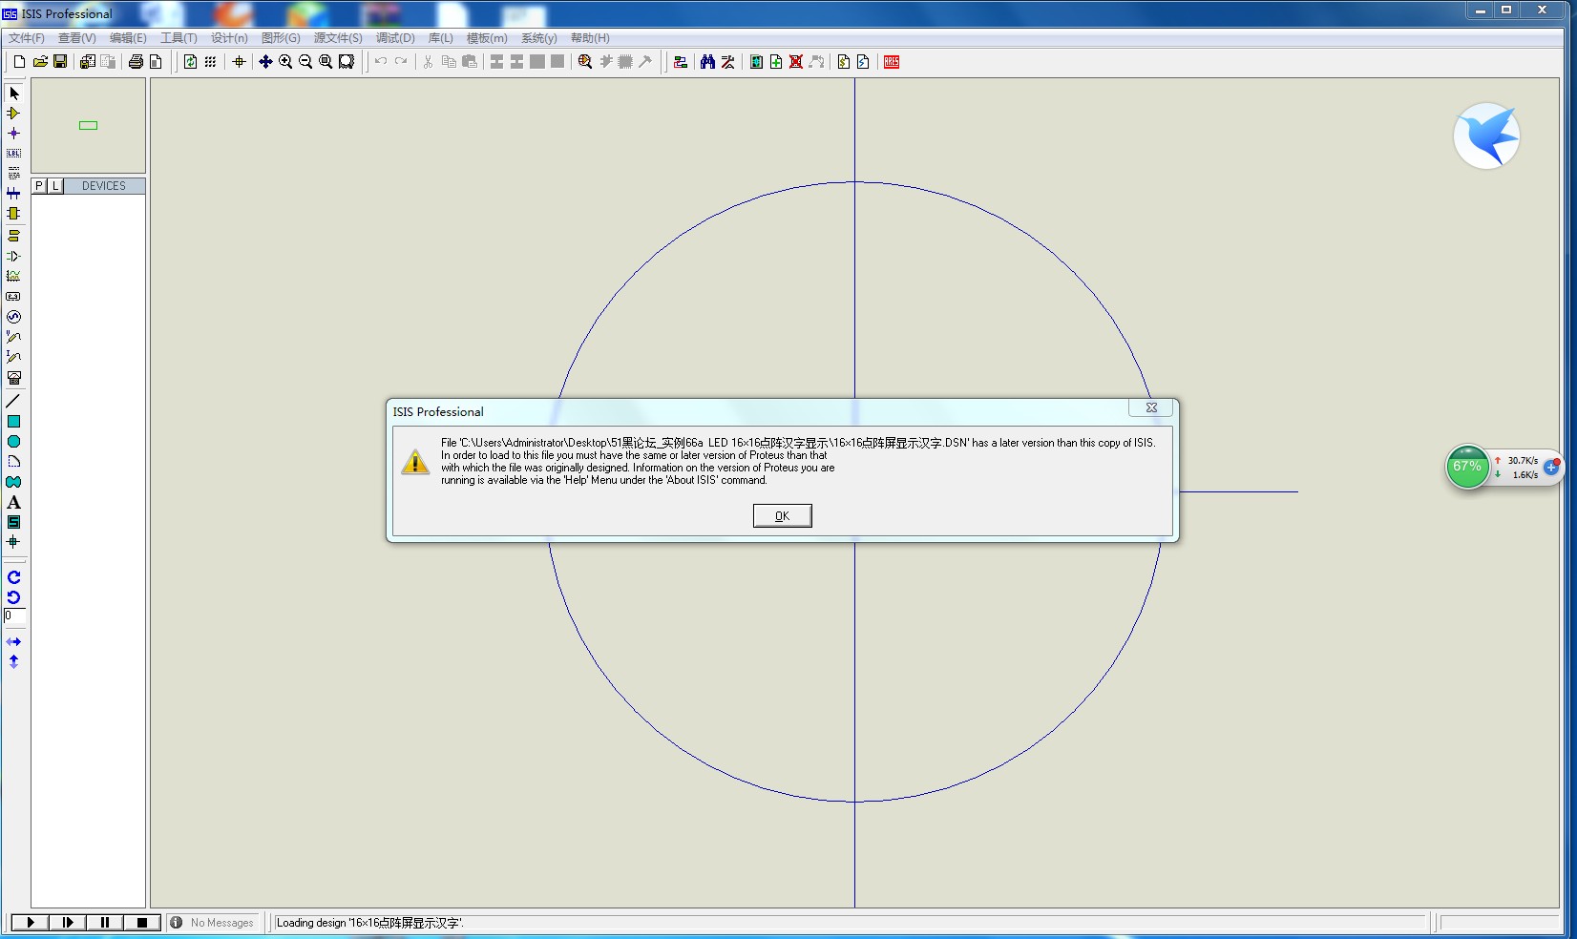The width and height of the screenshot is (1577, 939).
Task: Click the Y-Mirror vertical flip icon
Action: pos(13,661)
